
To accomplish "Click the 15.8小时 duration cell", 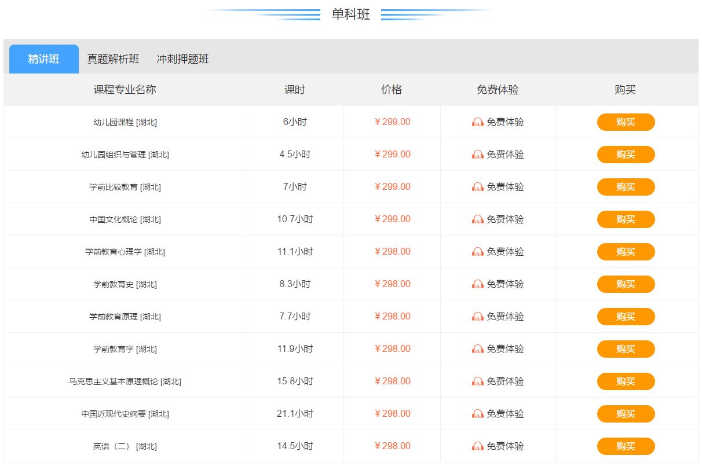I will click(x=295, y=381).
